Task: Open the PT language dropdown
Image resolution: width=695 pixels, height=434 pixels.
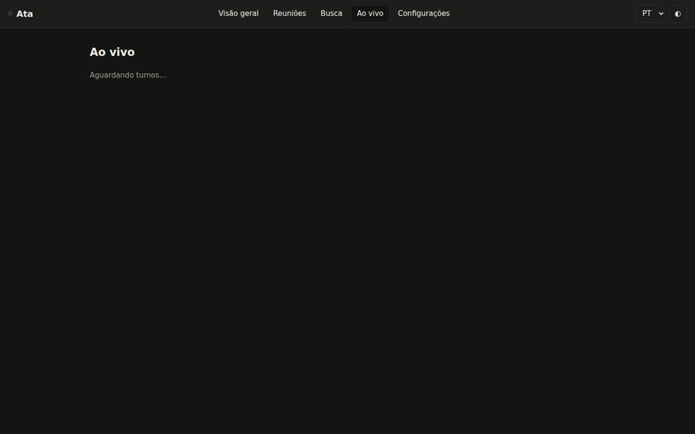Action: tap(650, 14)
